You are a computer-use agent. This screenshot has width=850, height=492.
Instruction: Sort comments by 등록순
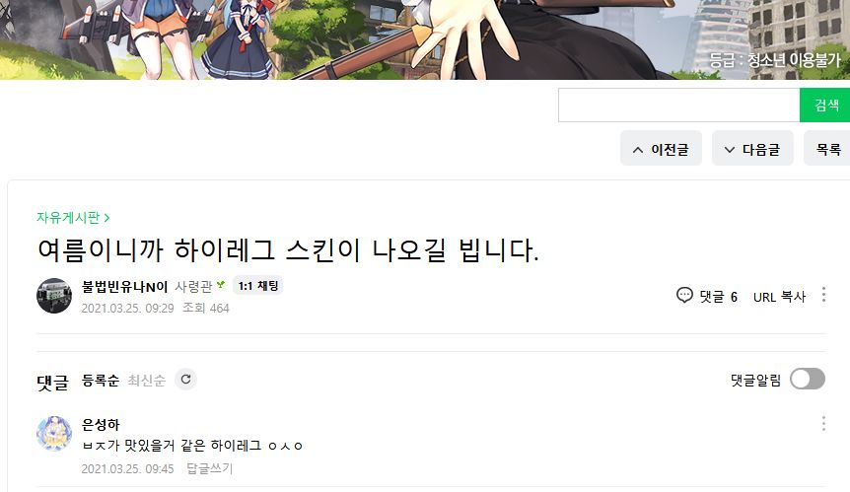tap(101, 381)
